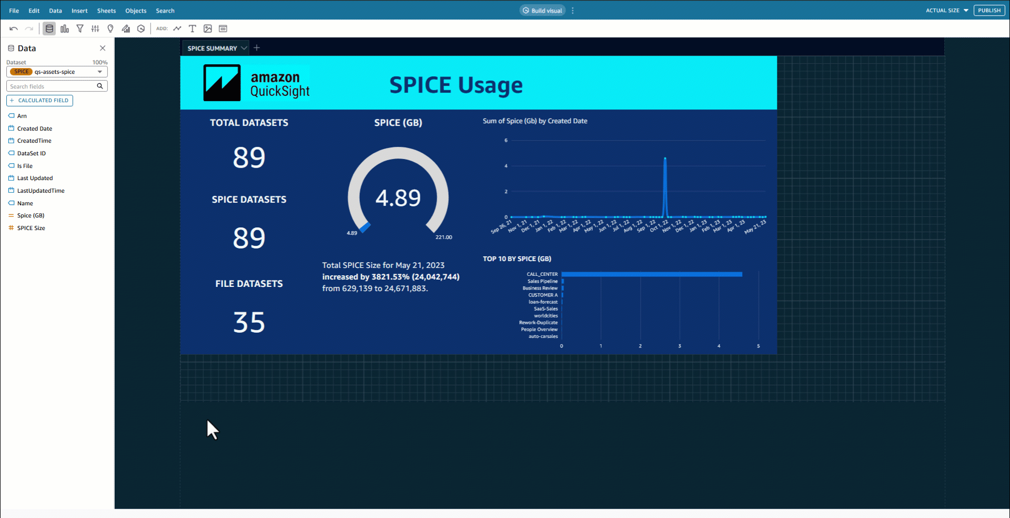Open the Themes paintbrush chart icon
The height and width of the screenshot is (518, 1010).
point(126,29)
